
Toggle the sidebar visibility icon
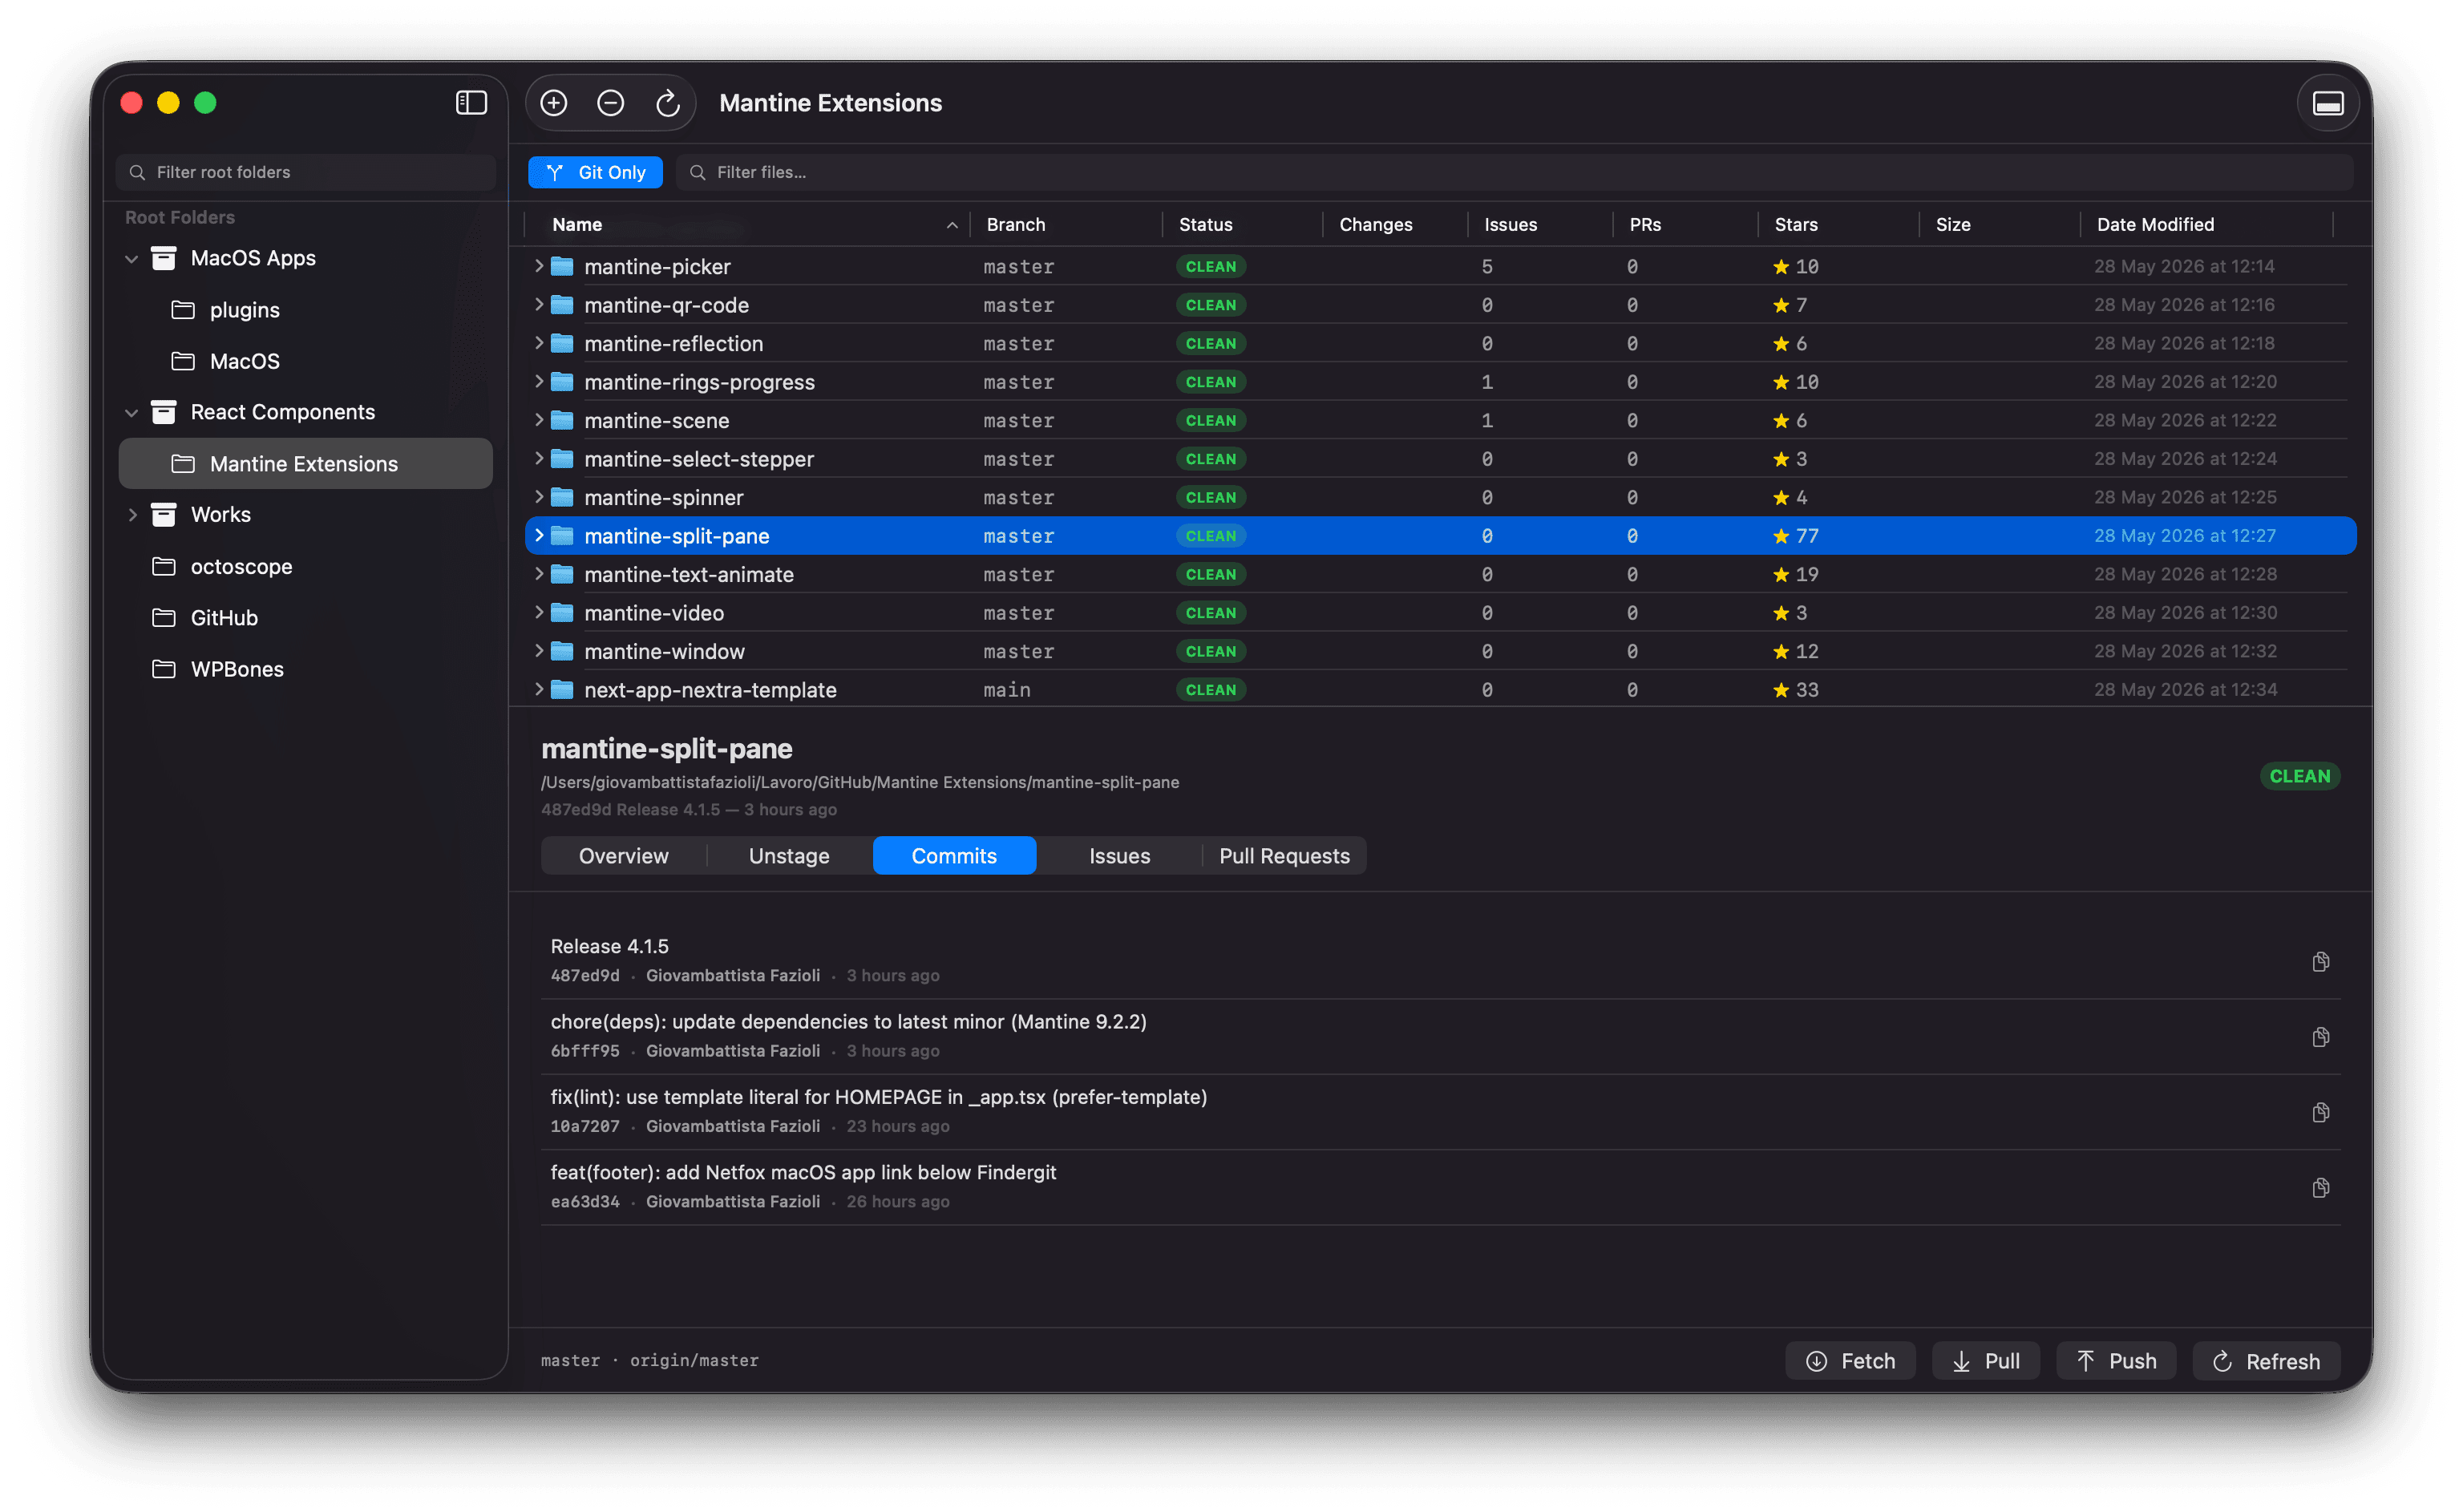coord(471,103)
